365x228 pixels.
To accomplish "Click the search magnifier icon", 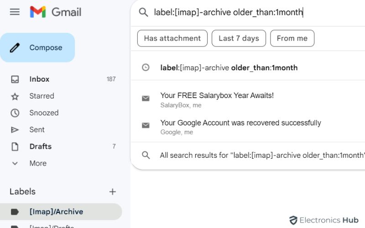I will coord(143,12).
